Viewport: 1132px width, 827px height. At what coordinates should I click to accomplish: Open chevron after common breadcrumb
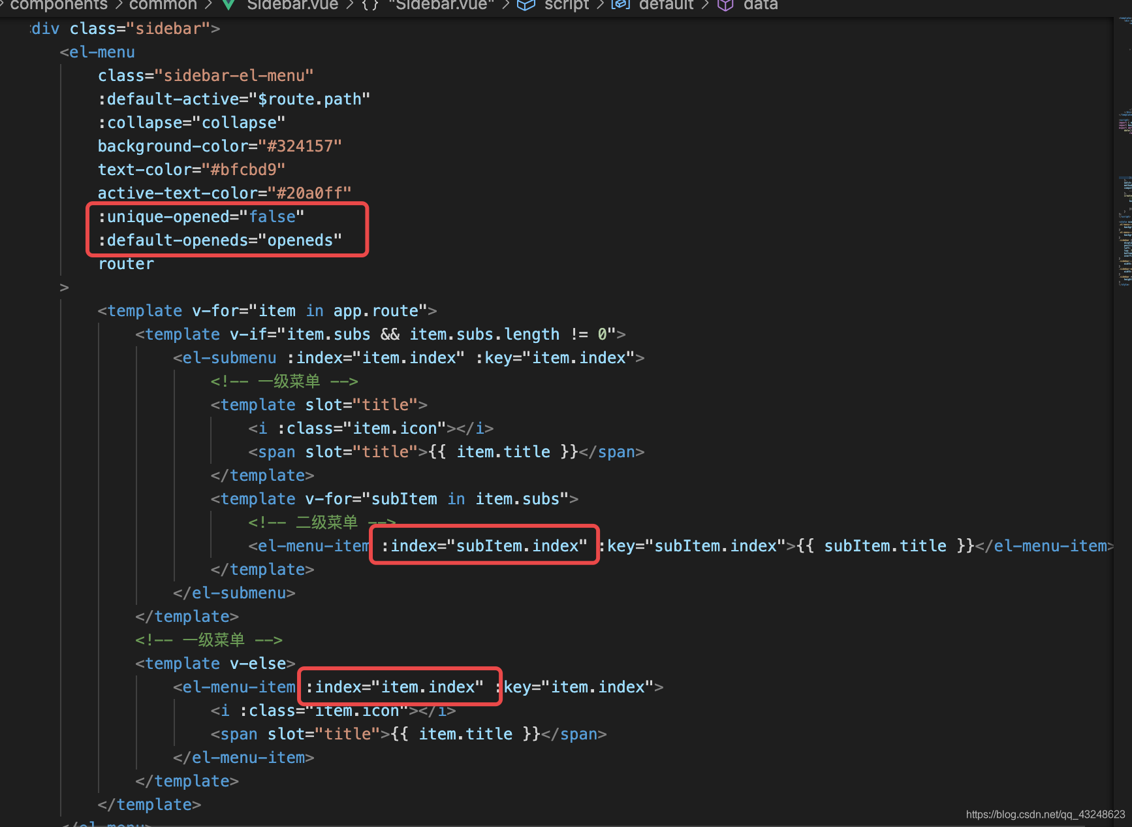click(208, 5)
